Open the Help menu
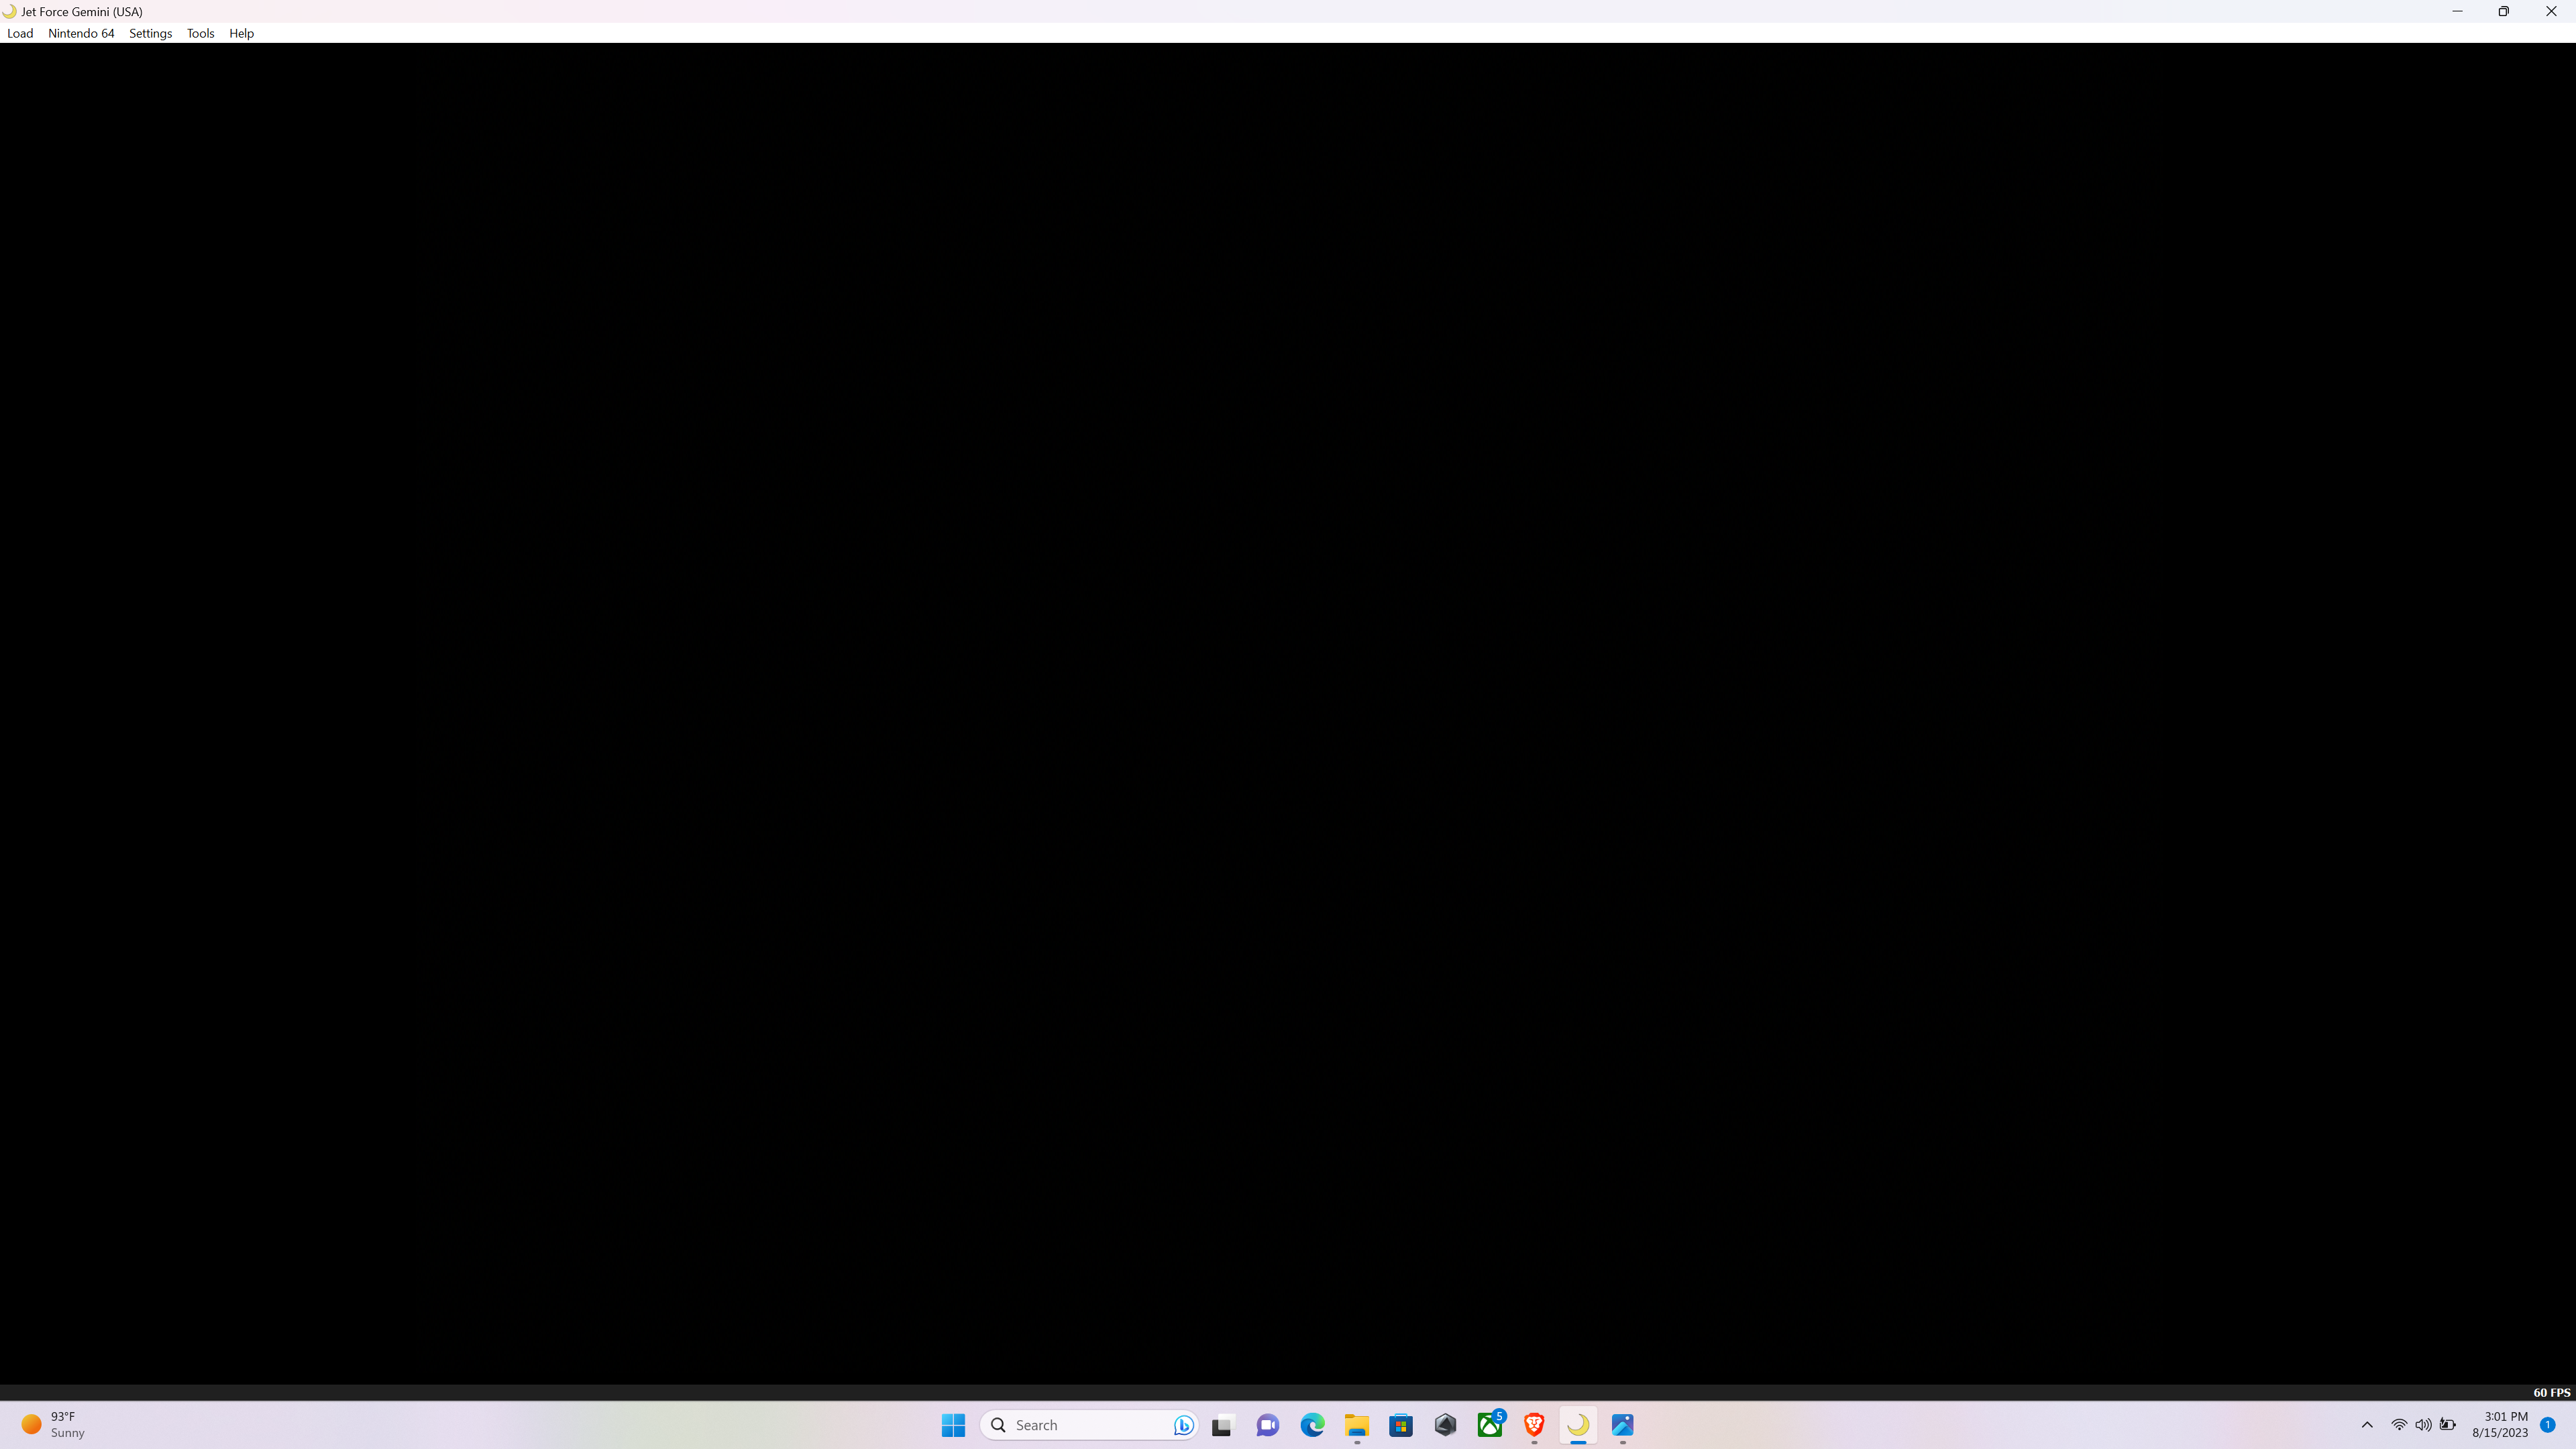Viewport: 2576px width, 1449px height. point(241,33)
